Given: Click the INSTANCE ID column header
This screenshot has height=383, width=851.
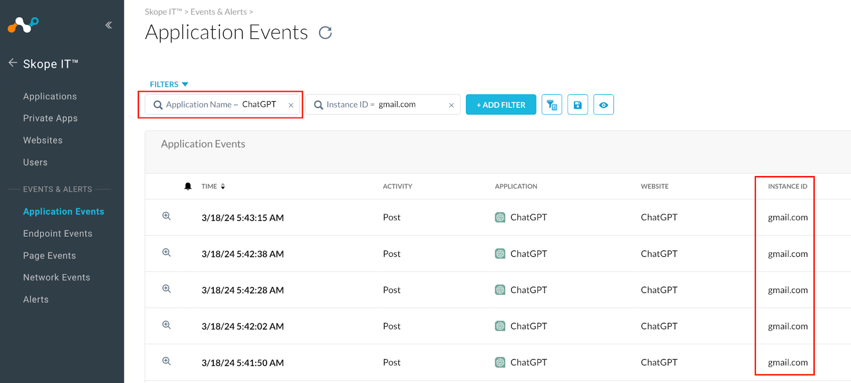Looking at the screenshot, I should point(788,186).
